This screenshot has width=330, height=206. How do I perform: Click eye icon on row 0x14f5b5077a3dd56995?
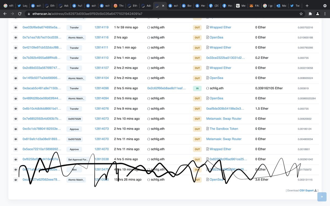pyautogui.click(x=16, y=78)
